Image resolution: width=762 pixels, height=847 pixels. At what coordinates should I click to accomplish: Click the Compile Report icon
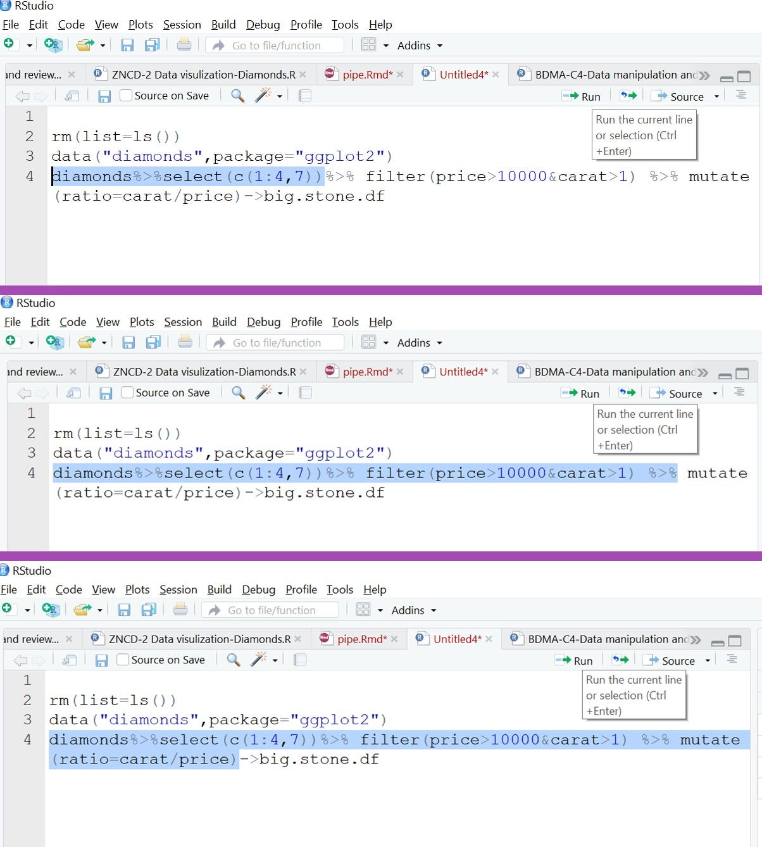pyautogui.click(x=305, y=95)
